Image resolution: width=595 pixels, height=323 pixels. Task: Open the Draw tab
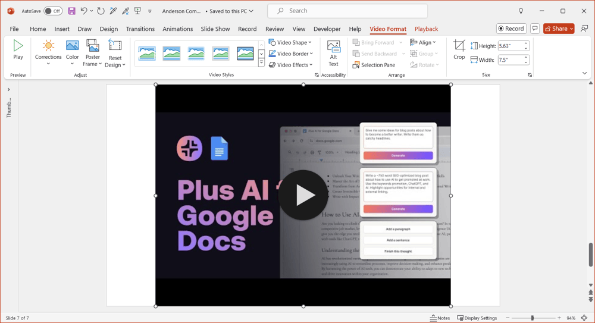pos(84,29)
